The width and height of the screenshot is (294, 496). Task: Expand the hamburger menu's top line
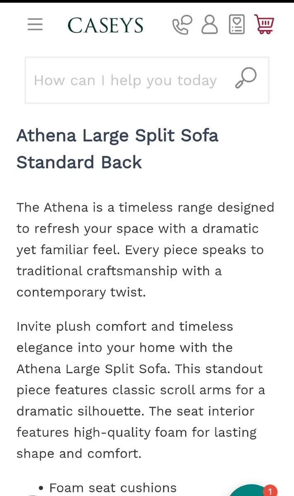coord(35,19)
